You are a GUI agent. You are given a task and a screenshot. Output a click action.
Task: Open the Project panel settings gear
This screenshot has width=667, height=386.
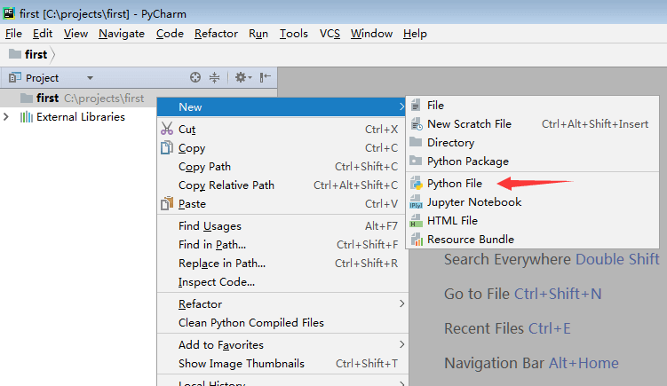pos(243,77)
